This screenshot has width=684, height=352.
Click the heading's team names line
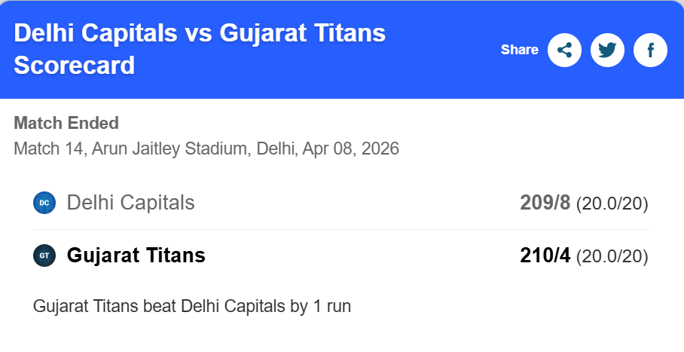point(200,34)
